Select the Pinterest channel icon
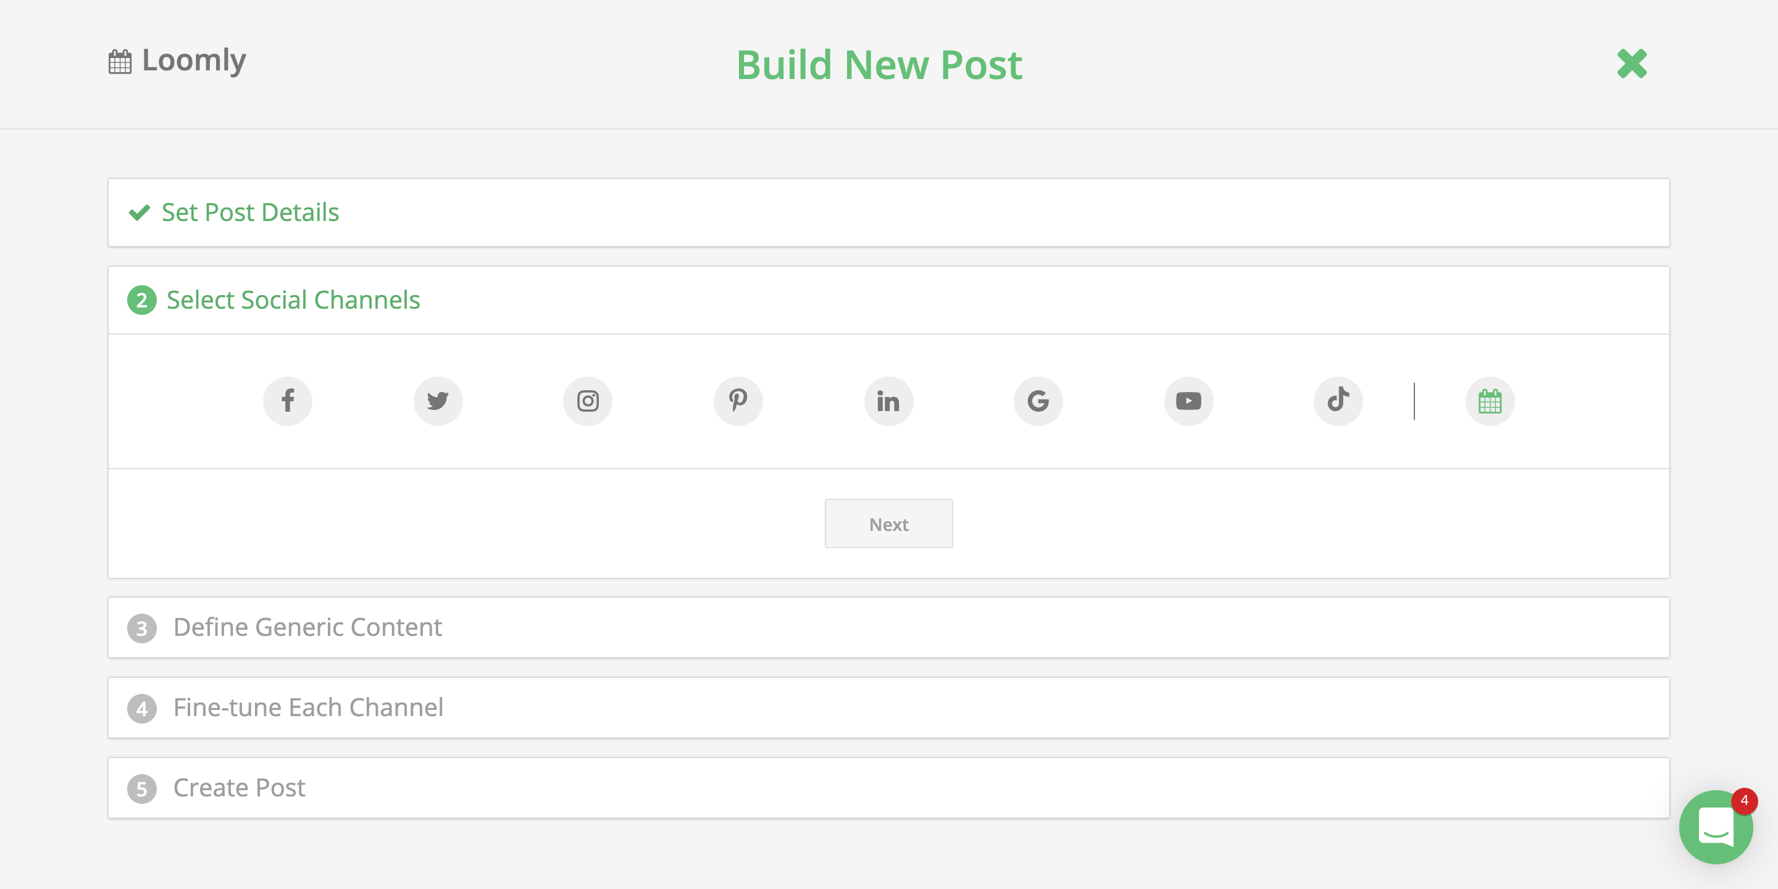 738,401
